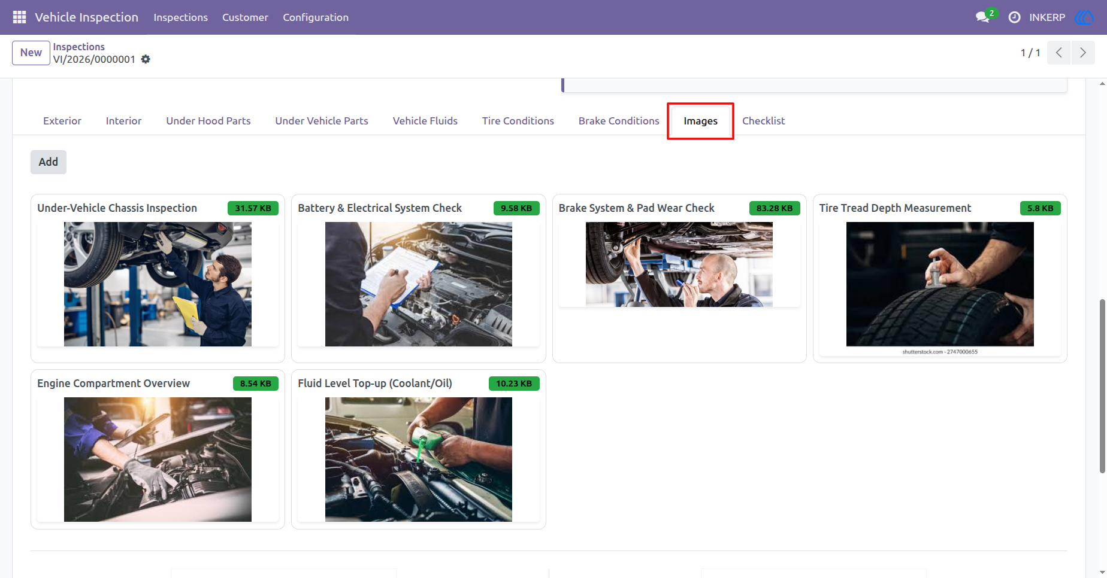
Task: Switch to the Under Vehicle Parts tab
Action: pyautogui.click(x=322, y=121)
